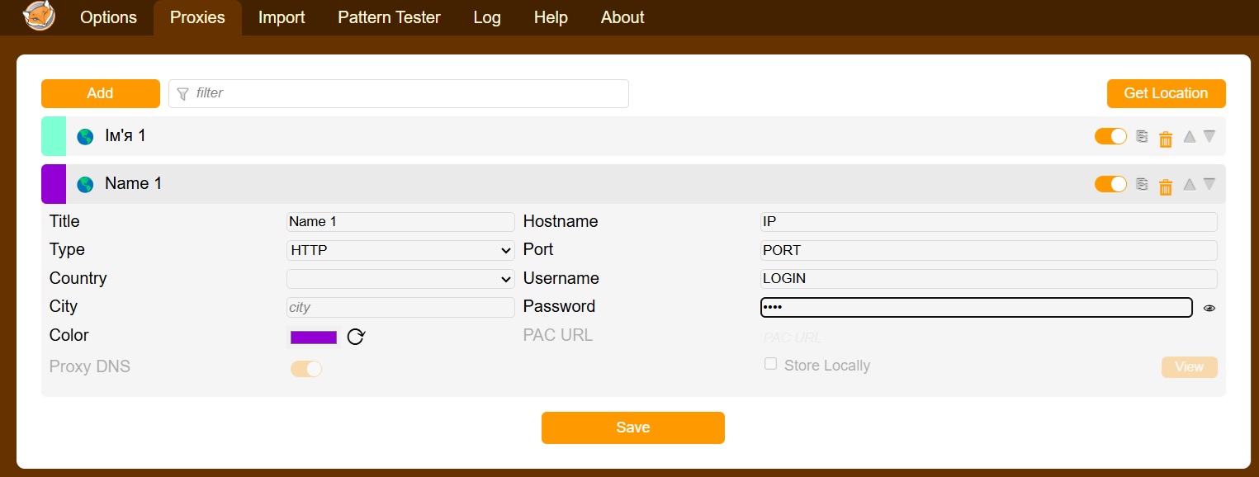Click the FoxyProxy fox logo

point(39,17)
